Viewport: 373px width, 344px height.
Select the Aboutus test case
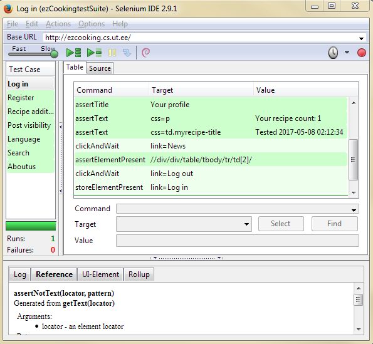(31, 167)
